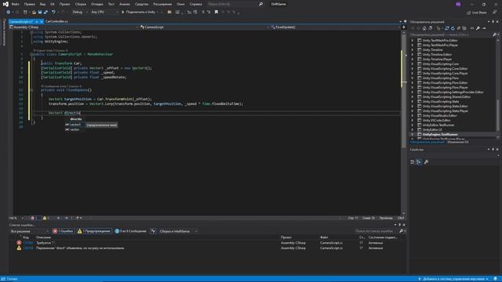Click the Описание column header
This screenshot has height=282, width=502.
coord(44,237)
